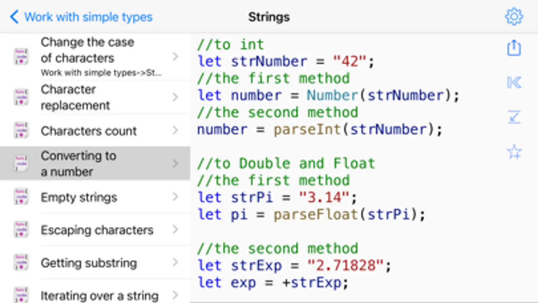Click the Characters count snippet icon

pyautogui.click(x=21, y=130)
